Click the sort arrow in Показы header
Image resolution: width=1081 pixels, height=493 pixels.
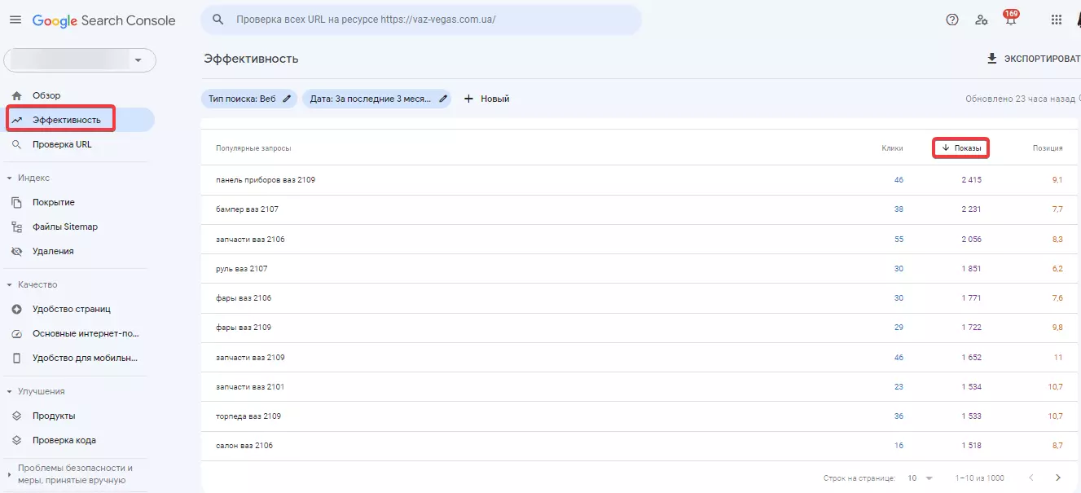[x=946, y=148]
